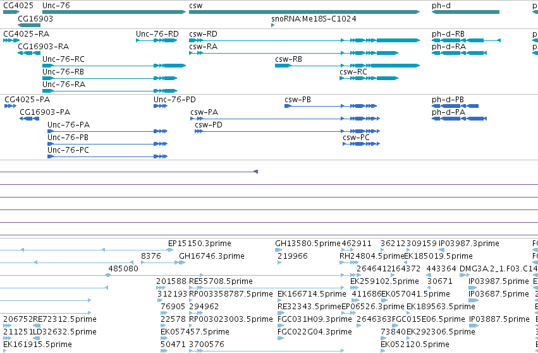Image resolution: width=538 pixels, height=354 pixels.
Task: Click the RP003358787.5prime EST label
Action: pyautogui.click(x=231, y=294)
